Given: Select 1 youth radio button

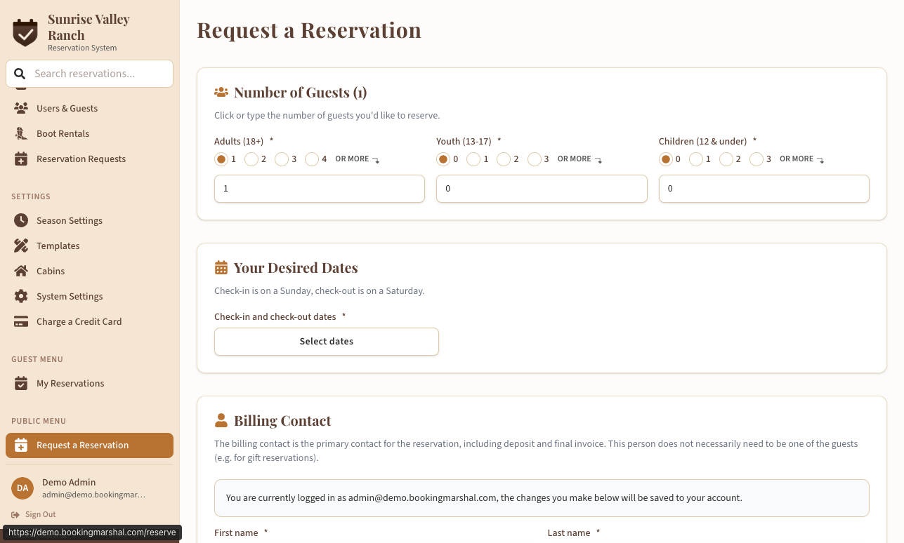Looking at the screenshot, I should (473, 159).
